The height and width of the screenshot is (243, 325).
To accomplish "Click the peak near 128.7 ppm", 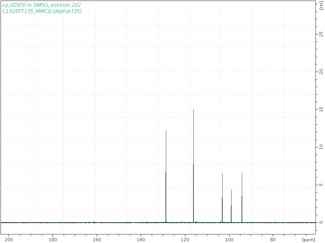I will pos(166,176).
